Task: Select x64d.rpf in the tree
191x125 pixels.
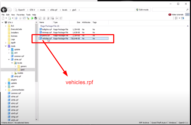Action: (x=15, y=107)
